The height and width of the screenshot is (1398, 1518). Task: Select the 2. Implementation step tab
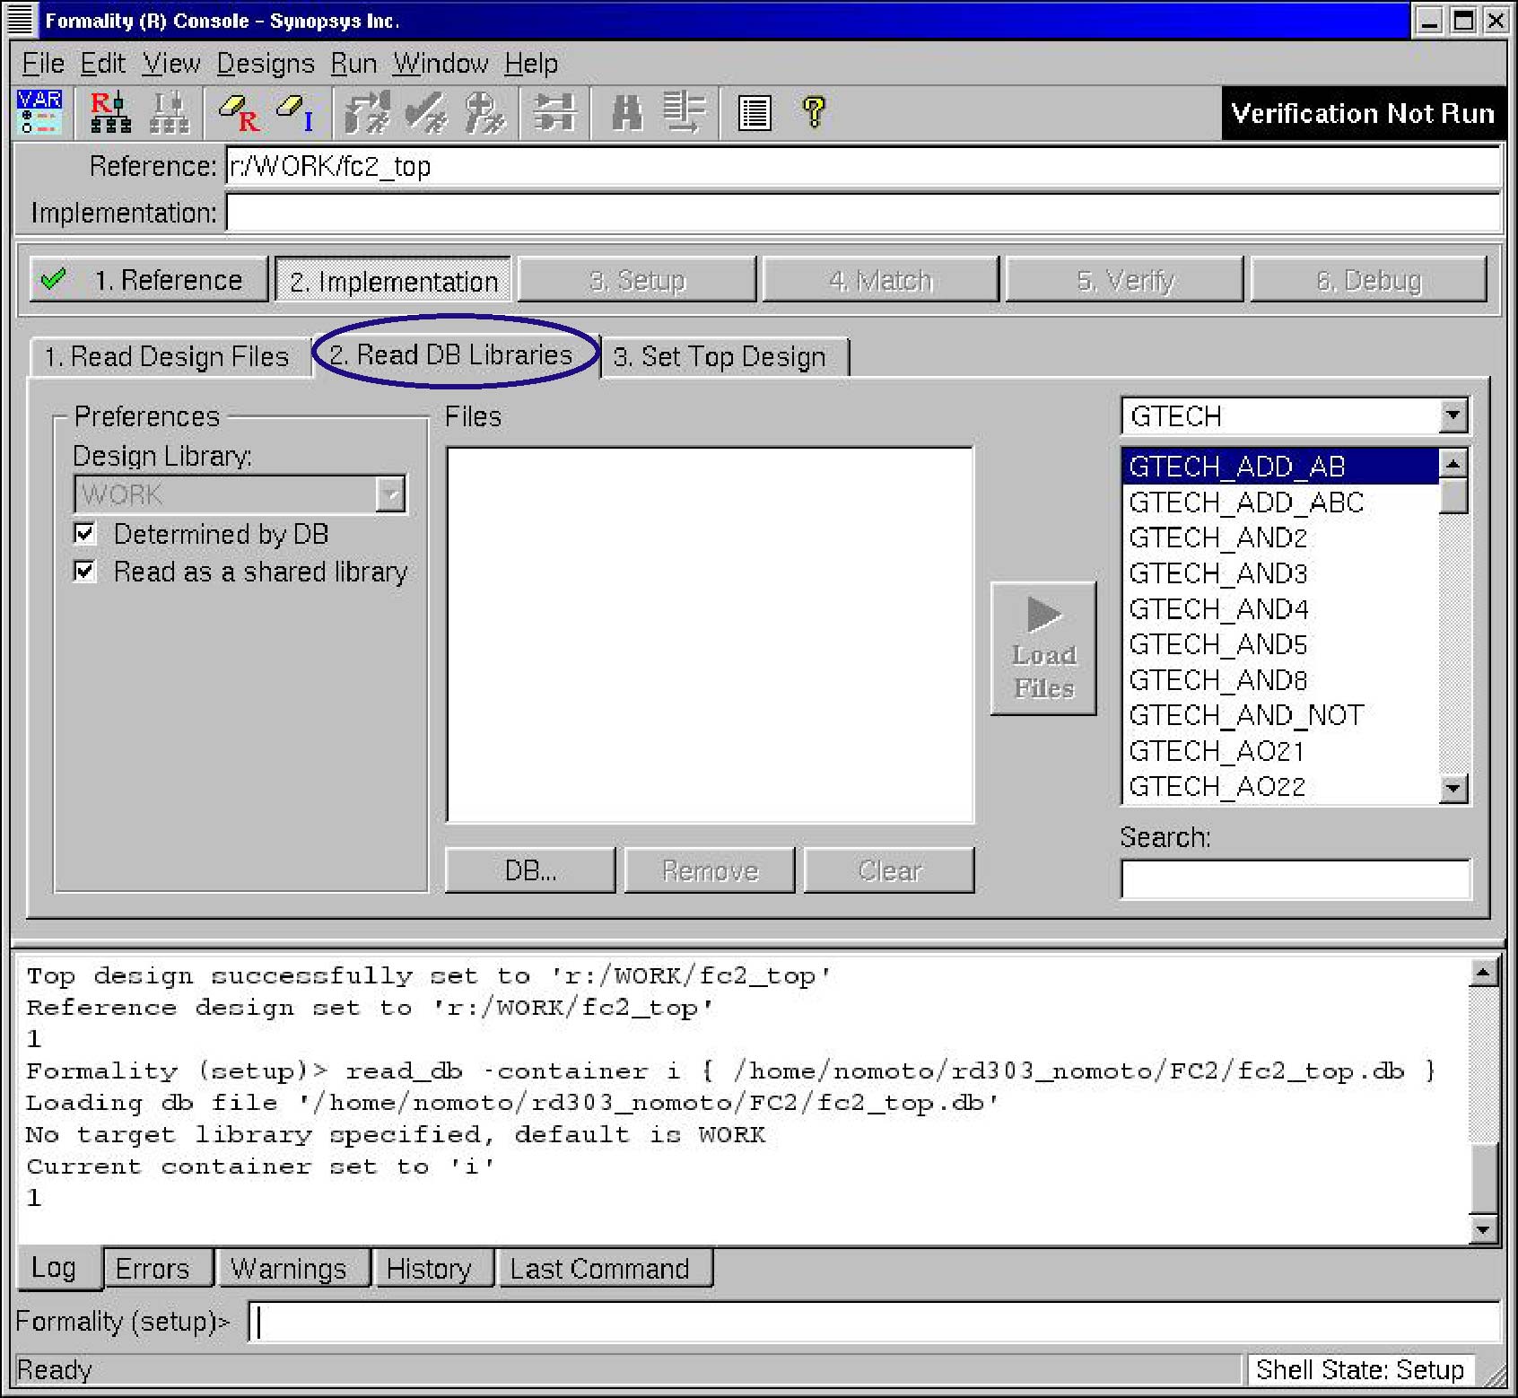tap(394, 281)
